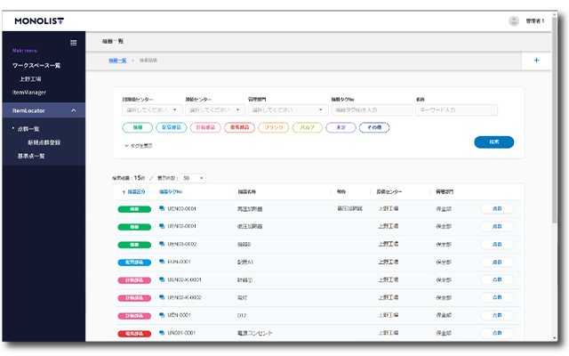The height and width of the screenshot is (356, 569).
Task: Click the plus icon to add tab
Action: (536, 60)
